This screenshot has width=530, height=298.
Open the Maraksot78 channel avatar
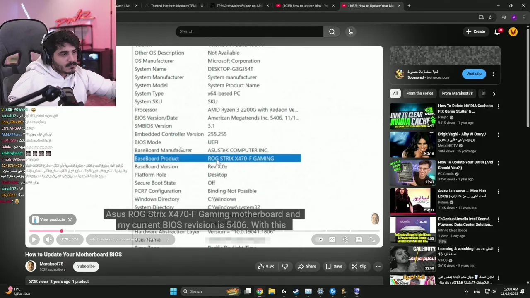31,266
